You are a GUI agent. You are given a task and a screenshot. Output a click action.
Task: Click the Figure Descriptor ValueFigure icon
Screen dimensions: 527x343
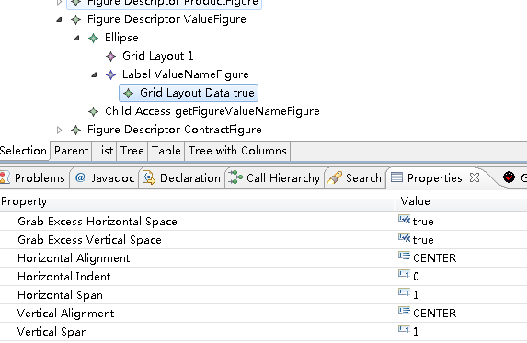point(75,20)
